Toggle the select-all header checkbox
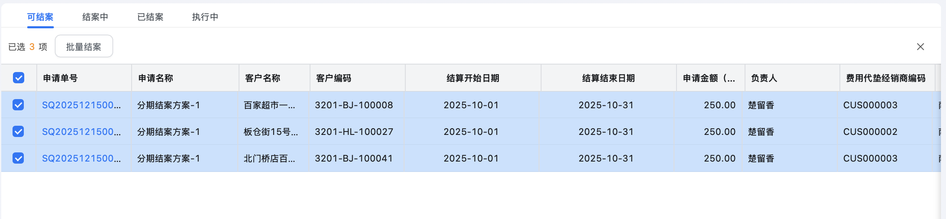Screen dimensions: 946x219 18,78
